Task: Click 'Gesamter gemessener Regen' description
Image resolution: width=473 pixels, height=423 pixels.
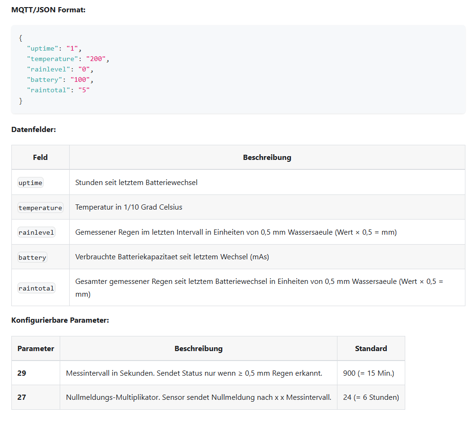Action: [259, 288]
